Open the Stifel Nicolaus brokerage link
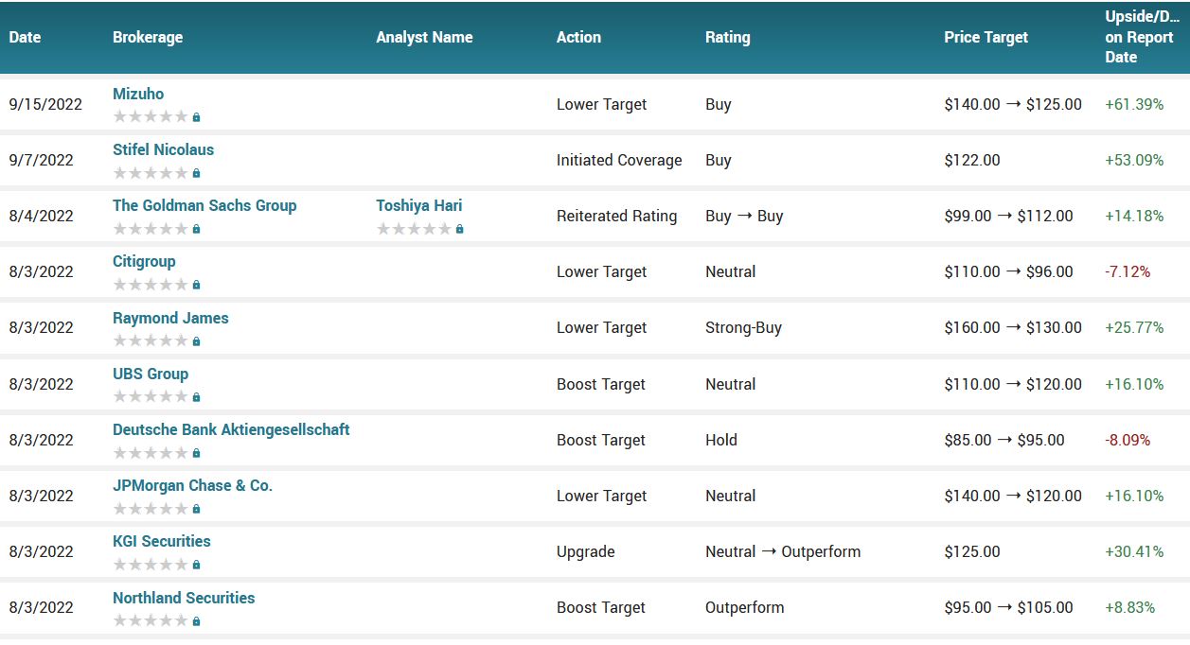Image resolution: width=1190 pixels, height=645 pixels. pyautogui.click(x=163, y=149)
